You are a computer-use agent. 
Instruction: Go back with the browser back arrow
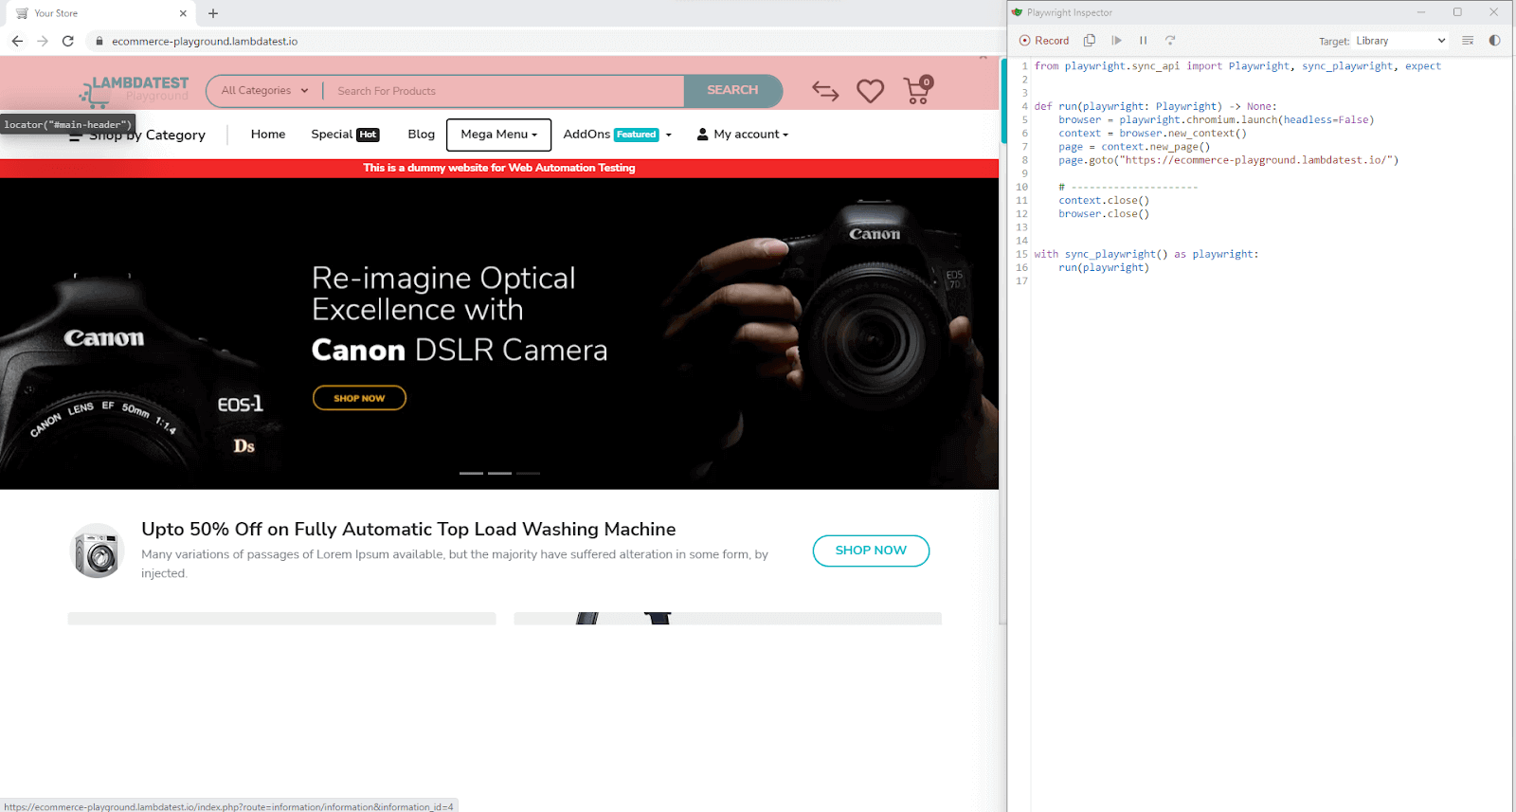tap(17, 41)
